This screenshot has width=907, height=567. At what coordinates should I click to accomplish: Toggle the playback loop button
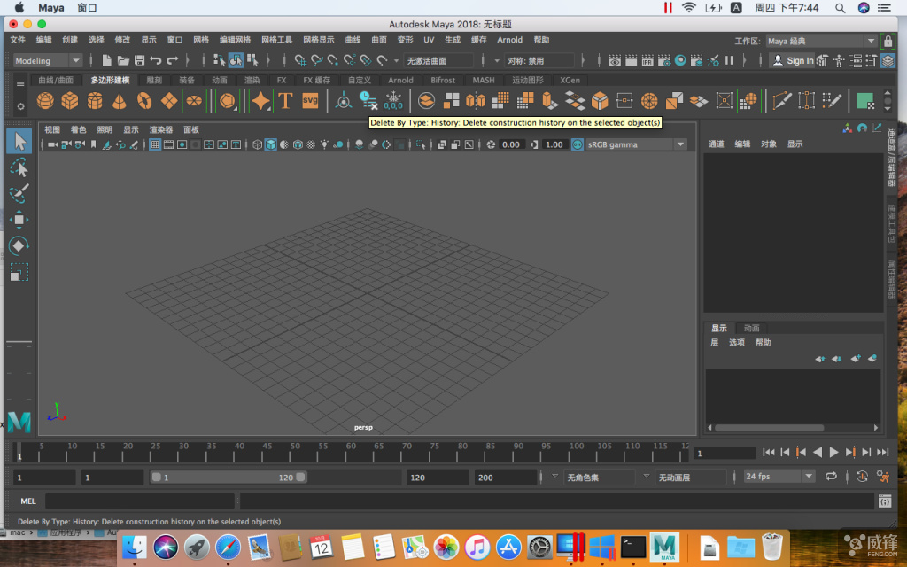831,476
